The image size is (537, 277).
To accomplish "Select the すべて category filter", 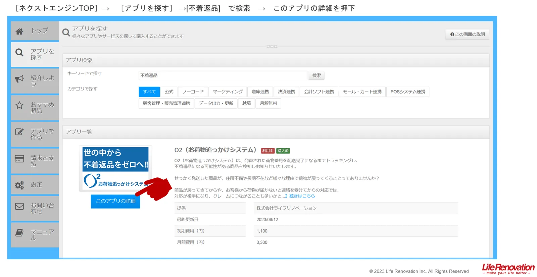I will (x=149, y=92).
